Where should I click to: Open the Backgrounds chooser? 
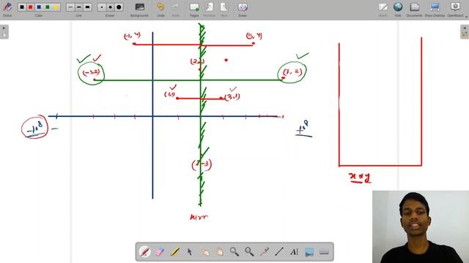tap(139, 9)
